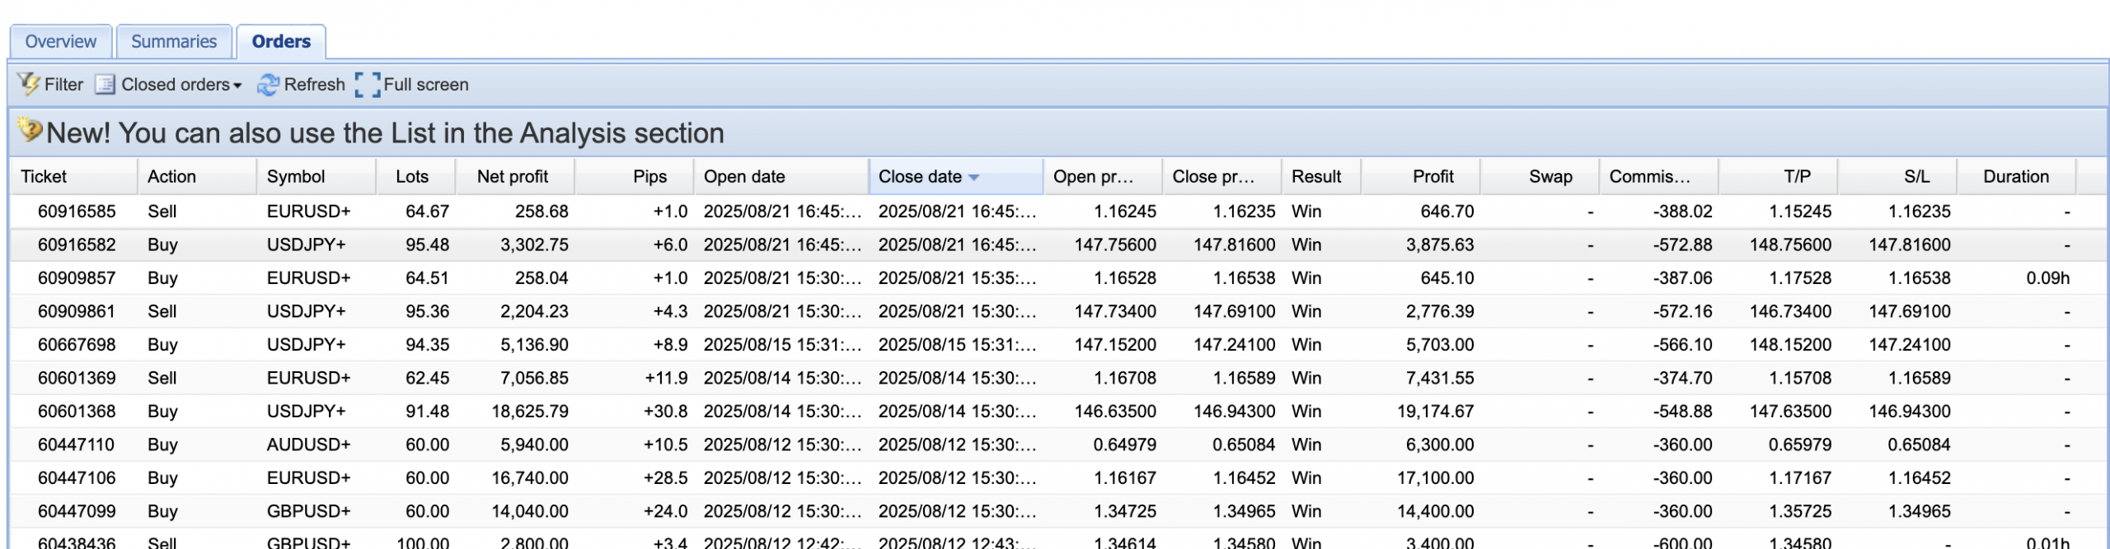The image size is (2110, 549).
Task: Toggle sort arrow on Close date column
Action: tap(974, 177)
